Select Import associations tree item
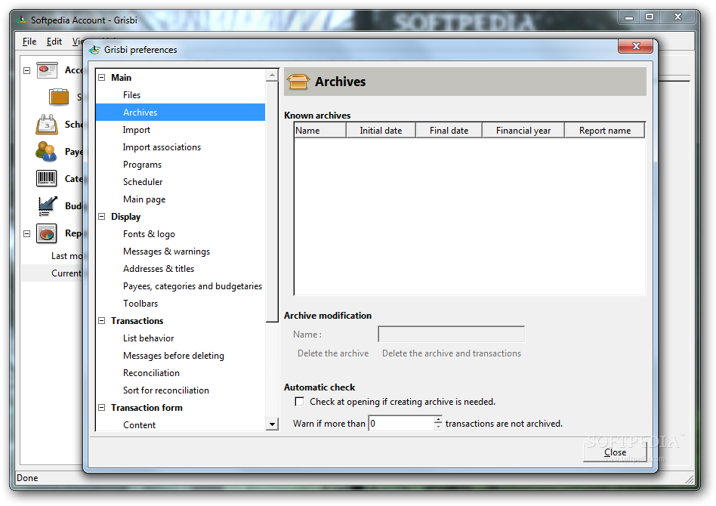The height and width of the screenshot is (506, 716). click(x=162, y=147)
